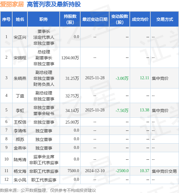Click row number 1
This screenshot has width=179, height=193.
6,37
